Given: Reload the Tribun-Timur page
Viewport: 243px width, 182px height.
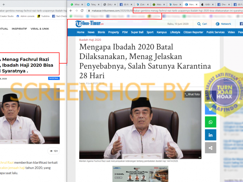Looking at the screenshot, I should pos(82,11).
